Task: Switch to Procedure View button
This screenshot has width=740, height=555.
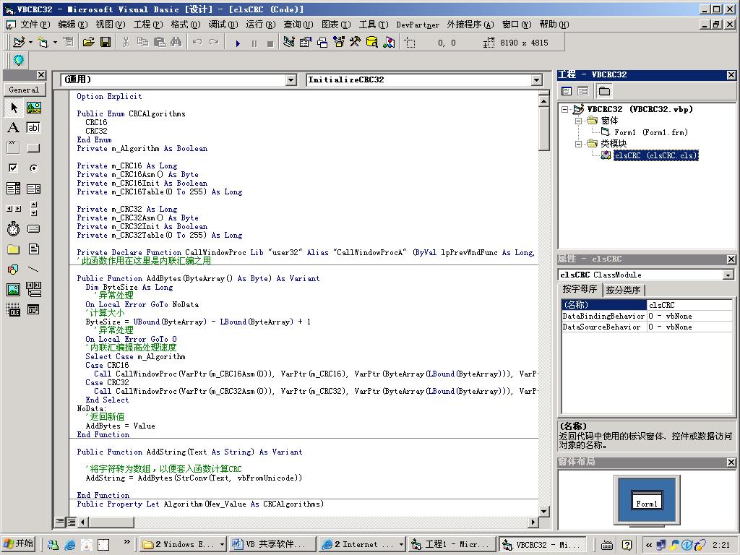Action: tap(60, 522)
